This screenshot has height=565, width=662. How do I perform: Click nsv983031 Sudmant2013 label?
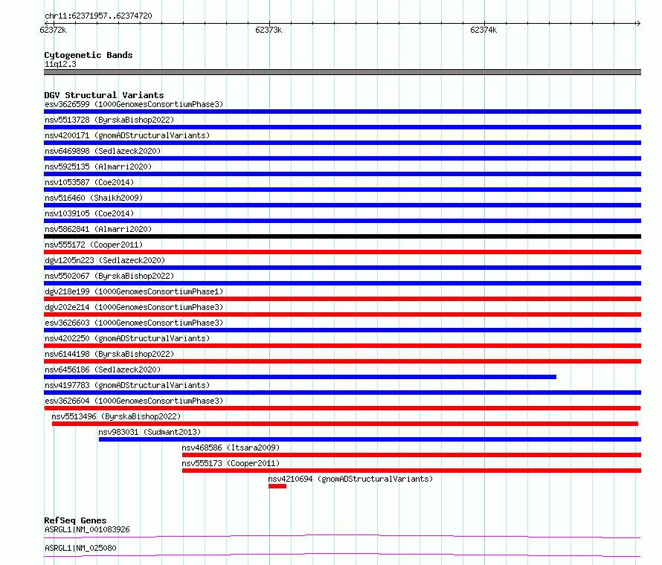click(x=150, y=432)
